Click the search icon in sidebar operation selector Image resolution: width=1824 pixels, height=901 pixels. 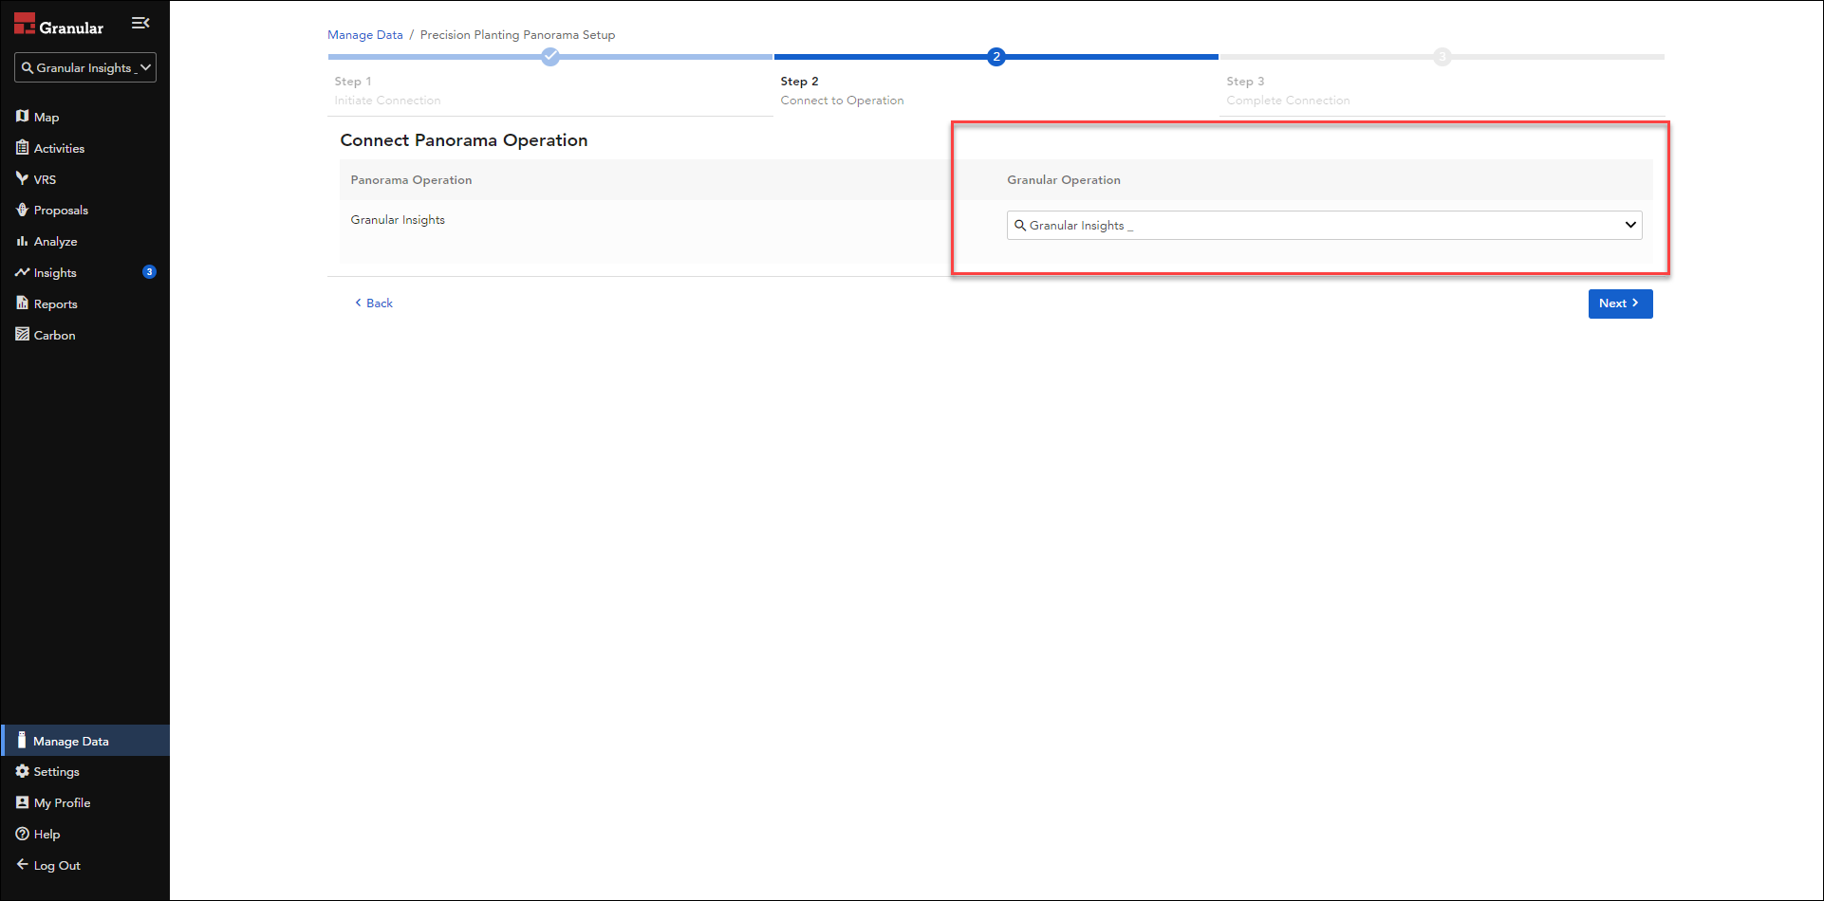(28, 67)
